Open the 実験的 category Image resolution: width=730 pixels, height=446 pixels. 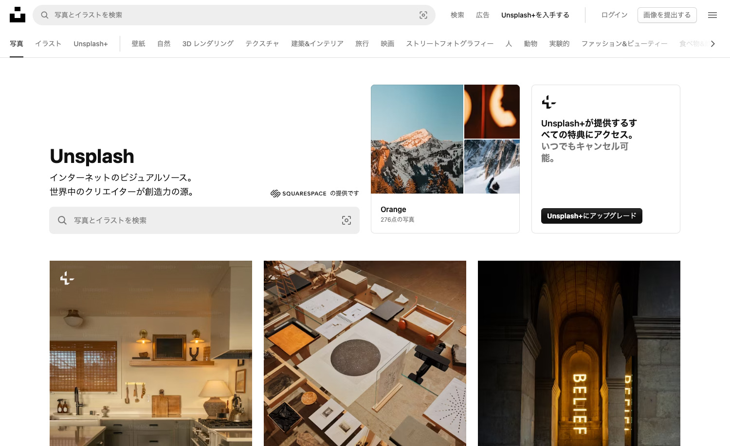(559, 44)
